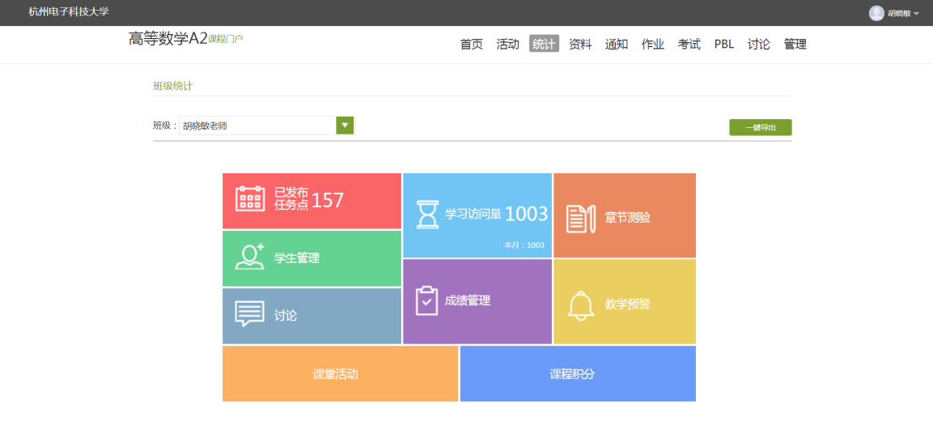
Task: Go to 首页 in the navigation
Action: (x=471, y=44)
